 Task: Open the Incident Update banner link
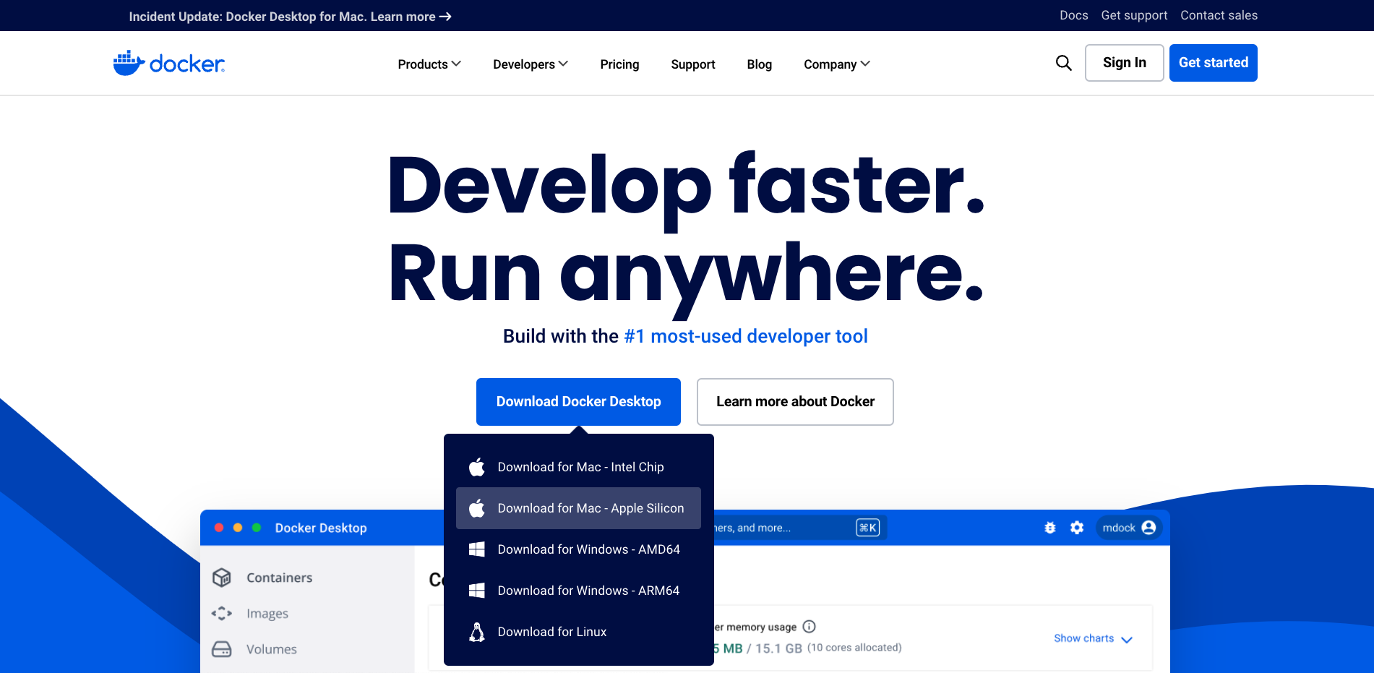point(291,17)
